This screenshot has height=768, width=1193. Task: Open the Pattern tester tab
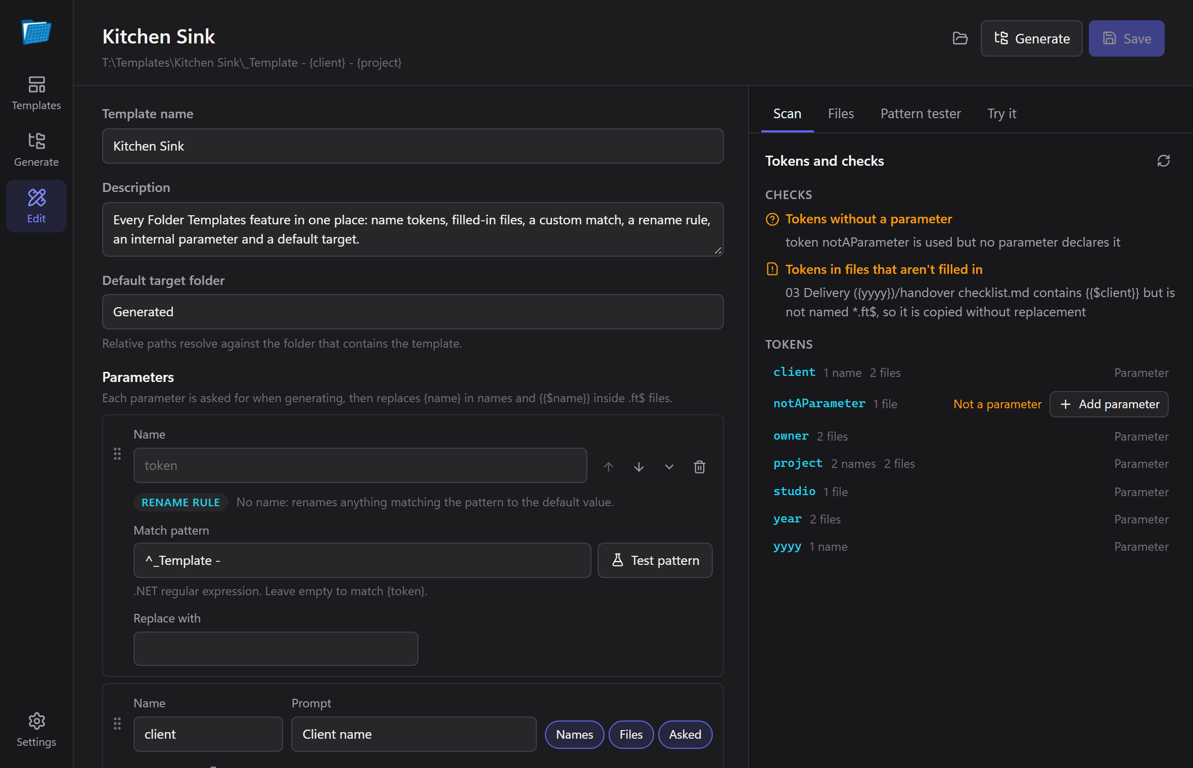[921, 114]
